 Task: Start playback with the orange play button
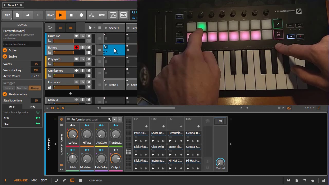coord(61,15)
